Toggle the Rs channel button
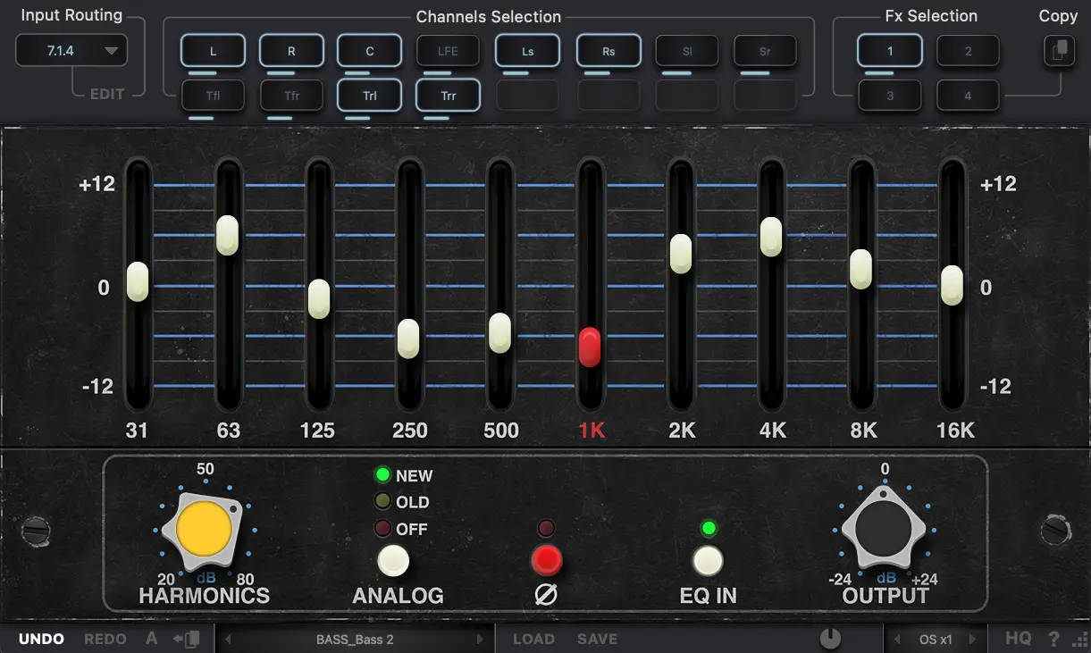This screenshot has height=653, width=1091. click(x=608, y=51)
